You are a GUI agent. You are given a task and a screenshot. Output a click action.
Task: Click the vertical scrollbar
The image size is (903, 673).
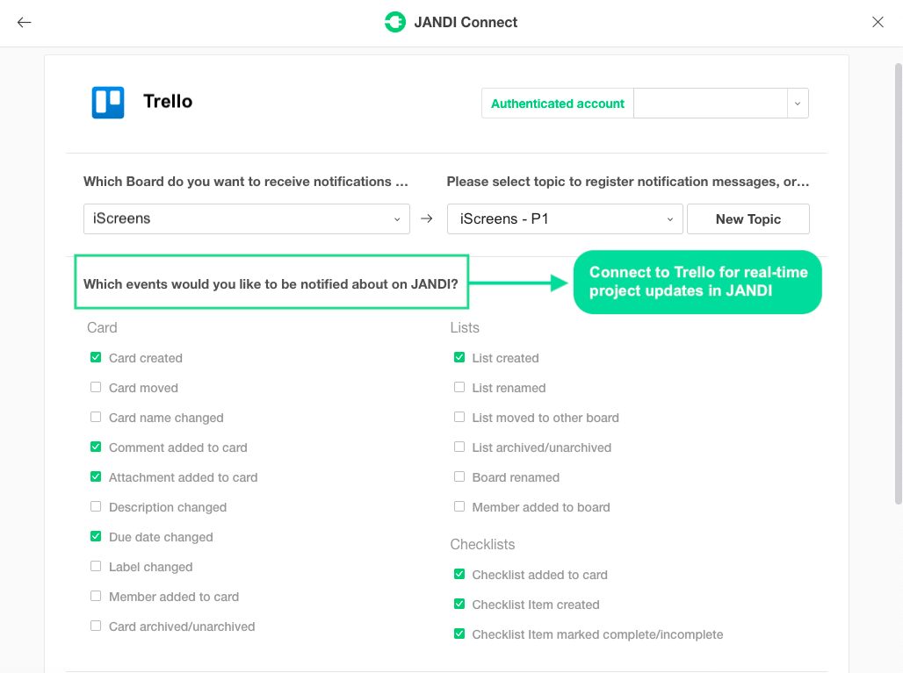(898, 284)
